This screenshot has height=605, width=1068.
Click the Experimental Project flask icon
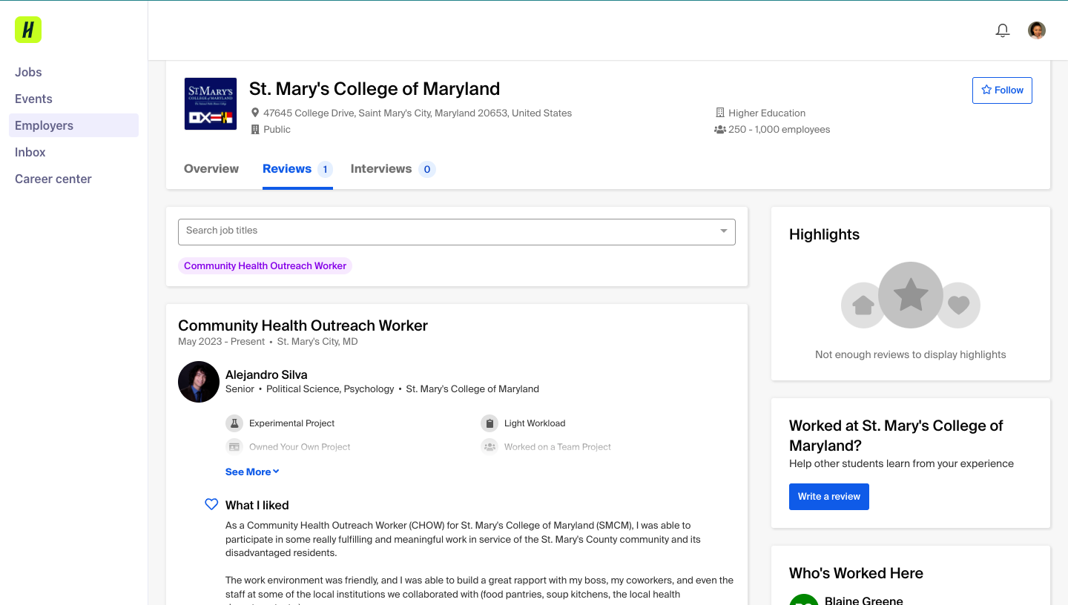coord(234,423)
